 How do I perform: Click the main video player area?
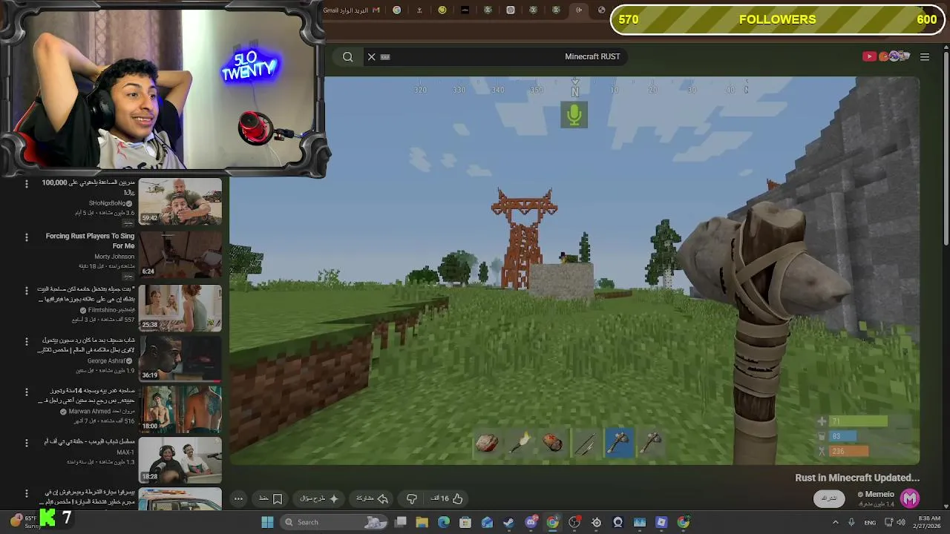click(574, 271)
